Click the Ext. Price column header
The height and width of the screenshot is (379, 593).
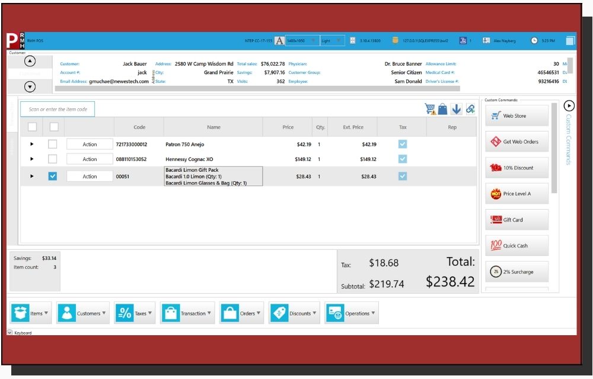tap(353, 127)
